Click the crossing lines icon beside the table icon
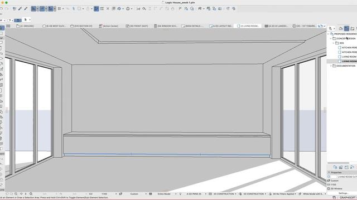The height and width of the screenshot is (200, 357). (x=108, y=9)
